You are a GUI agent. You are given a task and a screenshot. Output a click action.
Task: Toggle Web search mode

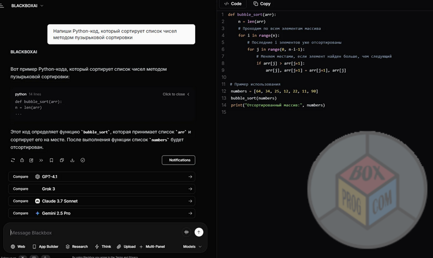point(18,246)
